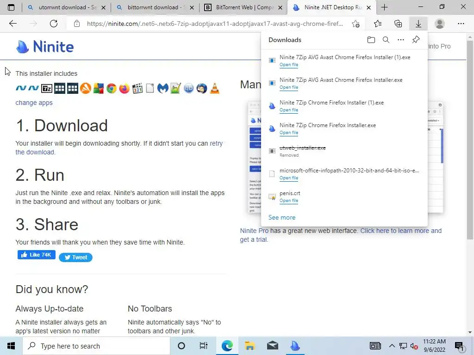Viewport: 474px width, 355px height.
Task: Click the Tweet button
Action: pos(75,257)
